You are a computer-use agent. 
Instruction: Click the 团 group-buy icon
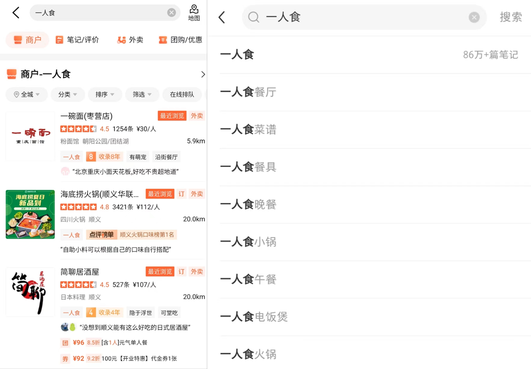coord(65,343)
